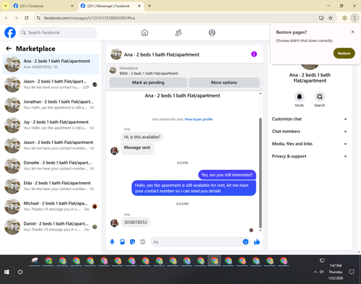
Task: Open the install app icon in address bar
Action: pyautogui.click(x=321, y=18)
